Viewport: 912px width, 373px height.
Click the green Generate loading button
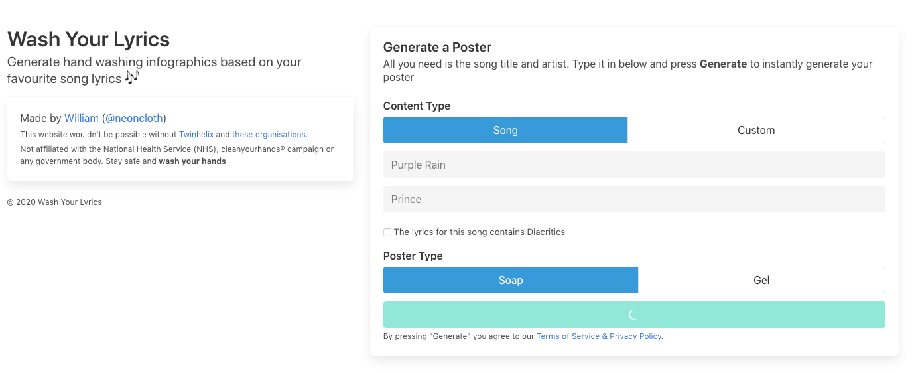pos(634,315)
